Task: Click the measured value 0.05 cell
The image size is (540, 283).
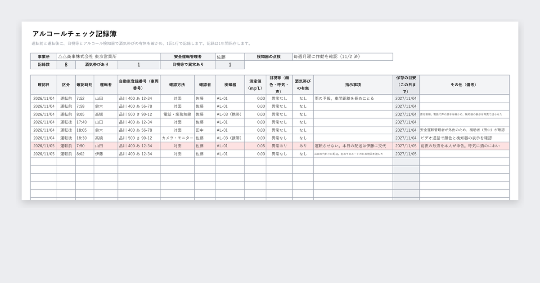Action: click(x=255, y=146)
